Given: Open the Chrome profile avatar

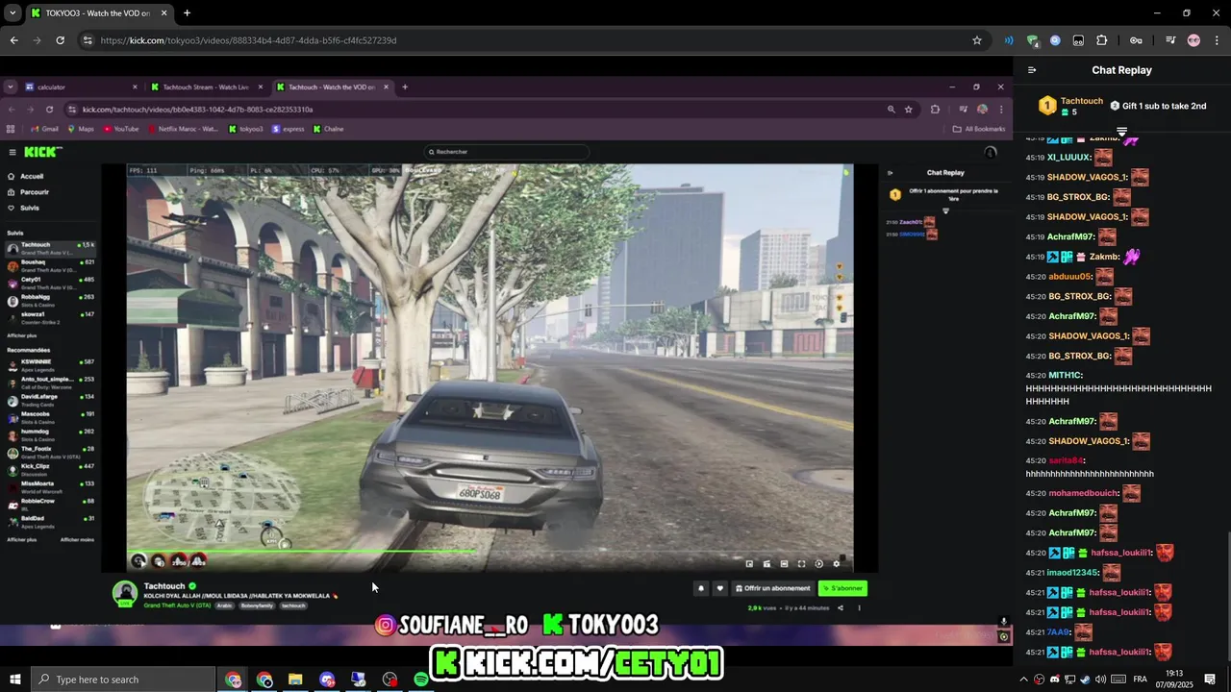Looking at the screenshot, I should 1193,40.
